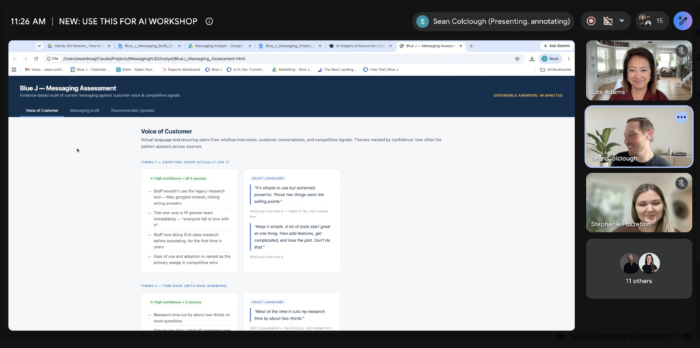700x348 pixels.
Task: Open the Blue J Calendar bookmark
Action: (90, 70)
